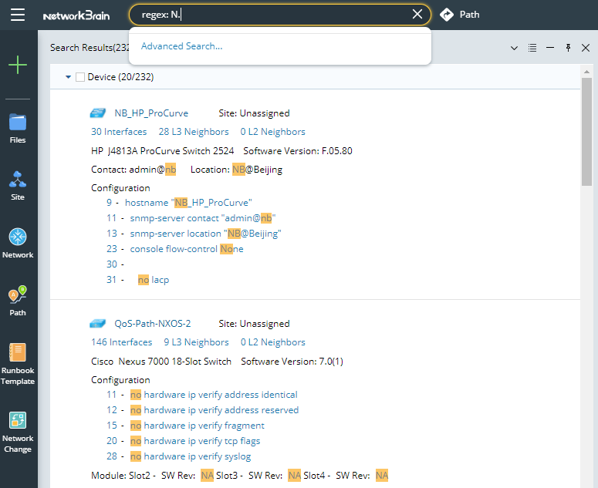The width and height of the screenshot is (598, 488).
Task: Open the QoS-Path-NXOS-2 device link
Action: tap(153, 324)
